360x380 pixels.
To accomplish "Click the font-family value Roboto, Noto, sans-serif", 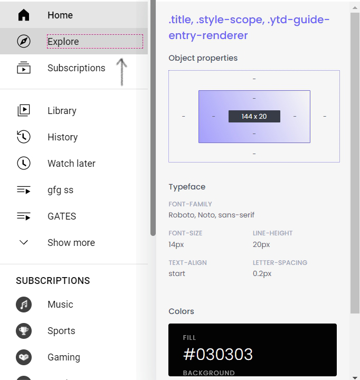I will tap(211, 215).
